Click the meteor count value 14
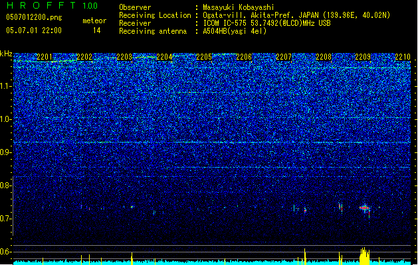Screen dimensions: 418x265 97,30
